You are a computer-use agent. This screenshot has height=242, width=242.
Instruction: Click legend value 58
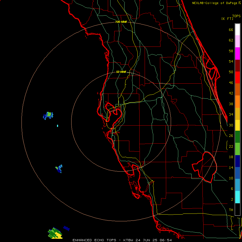pyautogui.click(x=231, y=51)
